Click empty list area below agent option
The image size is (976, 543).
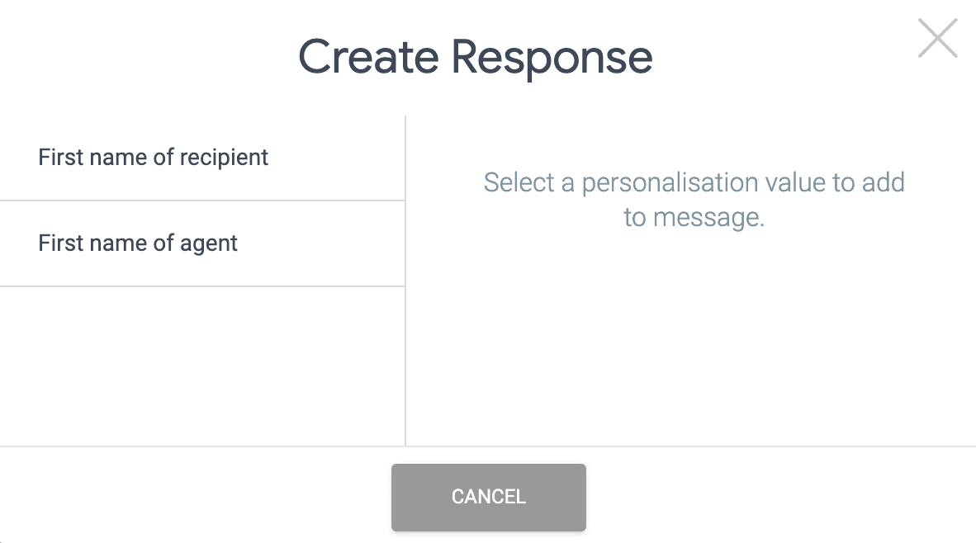(202, 366)
